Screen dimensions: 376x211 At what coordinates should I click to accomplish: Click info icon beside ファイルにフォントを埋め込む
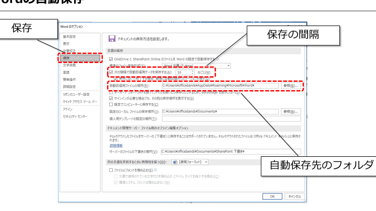pos(156,170)
